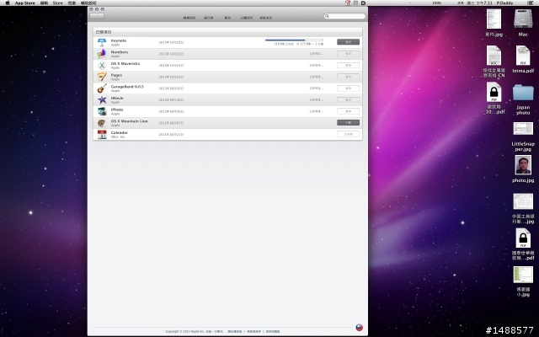
Task: Switch to the 類別 Categories tab
Action: pyautogui.click(x=227, y=18)
